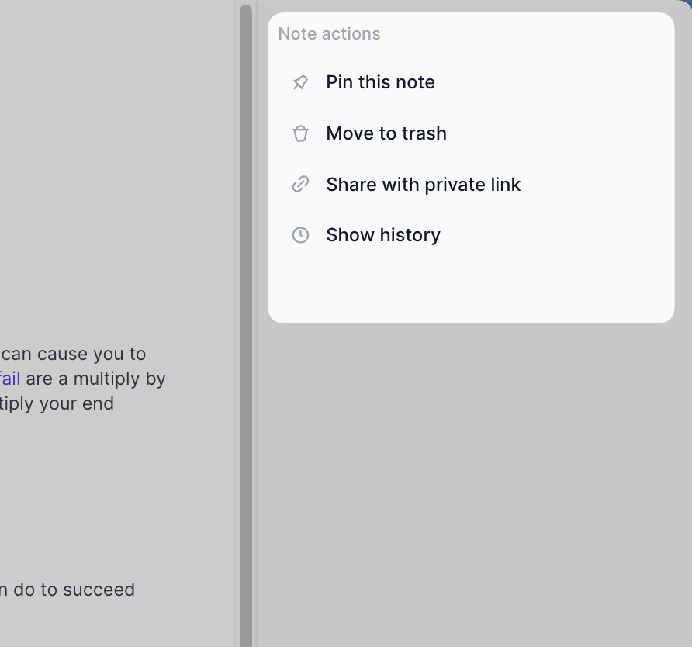Select "Pin this note" from Note actions

[x=380, y=82]
